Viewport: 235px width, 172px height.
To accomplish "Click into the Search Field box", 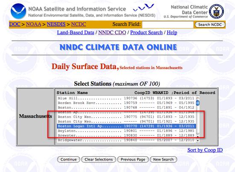I will tap(168, 25).
